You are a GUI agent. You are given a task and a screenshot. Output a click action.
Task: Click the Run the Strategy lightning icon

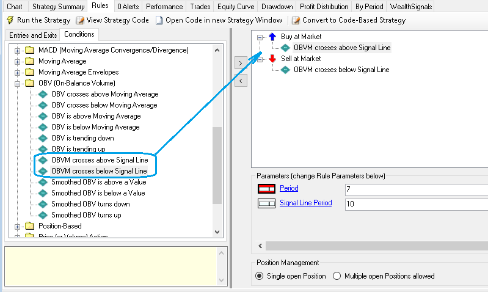pyautogui.click(x=9, y=20)
